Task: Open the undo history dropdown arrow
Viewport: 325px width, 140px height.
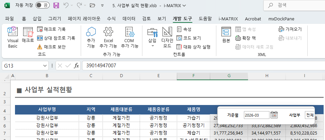Action: (72, 5)
